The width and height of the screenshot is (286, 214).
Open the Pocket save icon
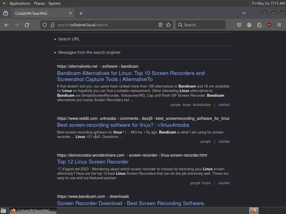(239, 25)
